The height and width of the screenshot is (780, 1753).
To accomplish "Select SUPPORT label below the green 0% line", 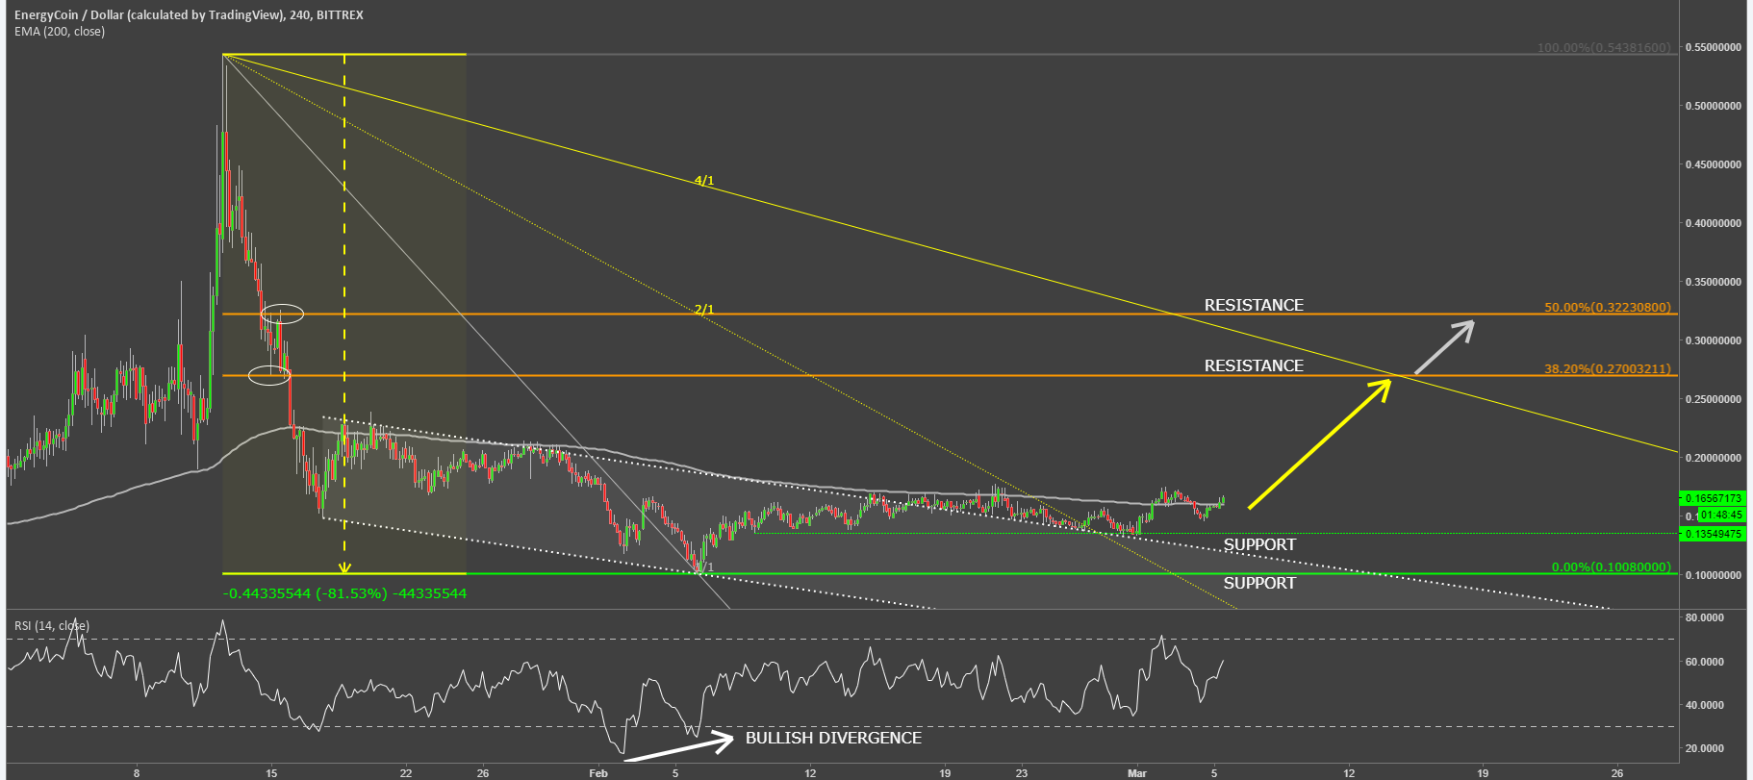I will [x=1259, y=583].
